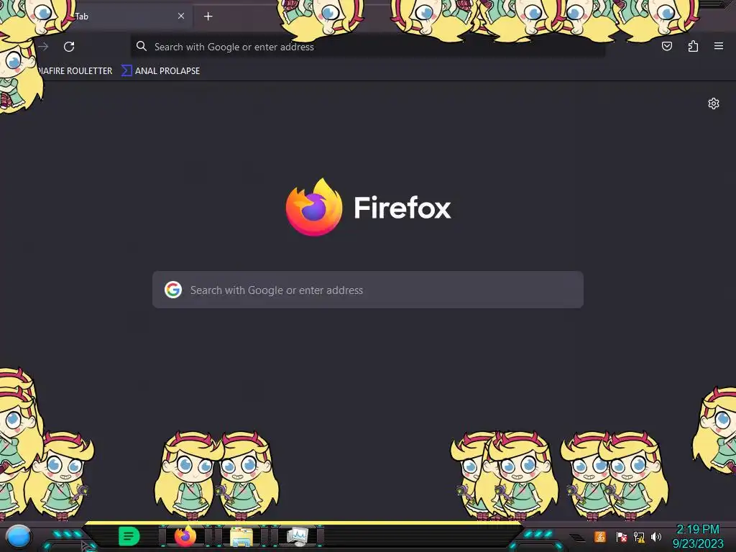
Task: Open a new tab with the plus button
Action: 208,17
